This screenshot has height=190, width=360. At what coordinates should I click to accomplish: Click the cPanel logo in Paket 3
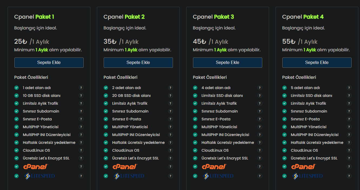tap(214, 167)
